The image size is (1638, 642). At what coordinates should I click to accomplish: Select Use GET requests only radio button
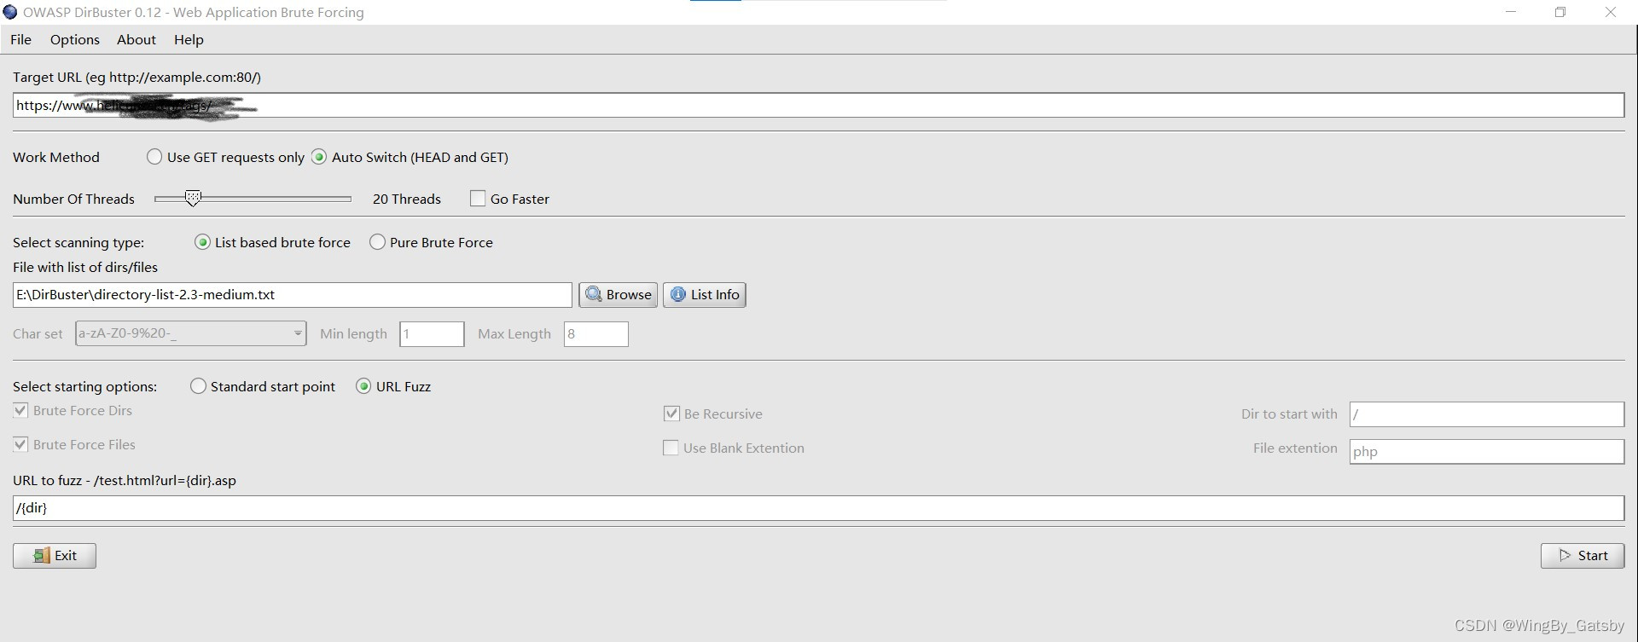point(154,157)
